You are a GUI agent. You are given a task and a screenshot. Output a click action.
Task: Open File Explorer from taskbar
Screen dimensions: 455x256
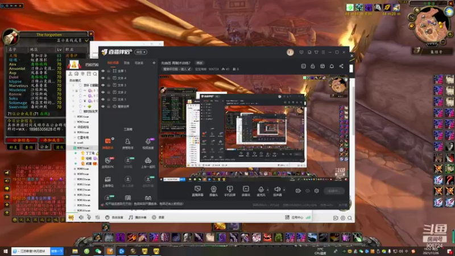[x=75, y=251]
